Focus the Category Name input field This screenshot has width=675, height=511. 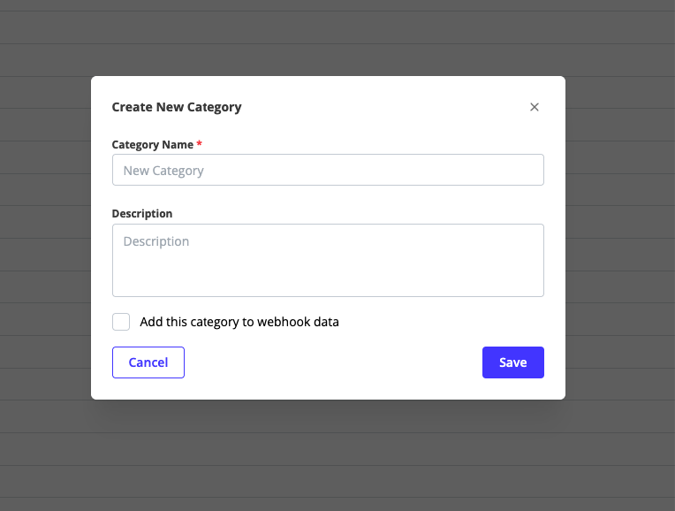click(x=328, y=170)
